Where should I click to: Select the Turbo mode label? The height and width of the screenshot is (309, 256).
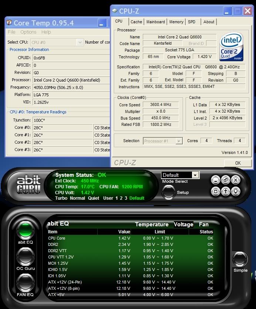[61, 198]
